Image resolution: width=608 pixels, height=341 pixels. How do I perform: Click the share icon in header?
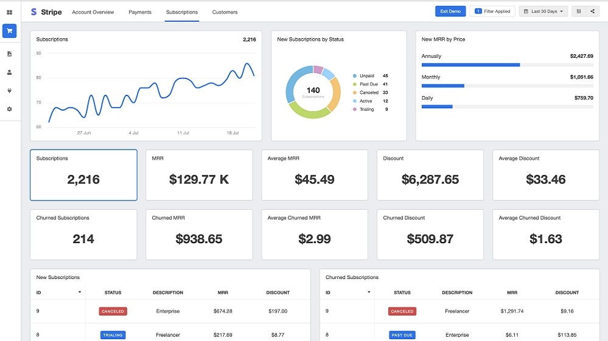pos(593,11)
